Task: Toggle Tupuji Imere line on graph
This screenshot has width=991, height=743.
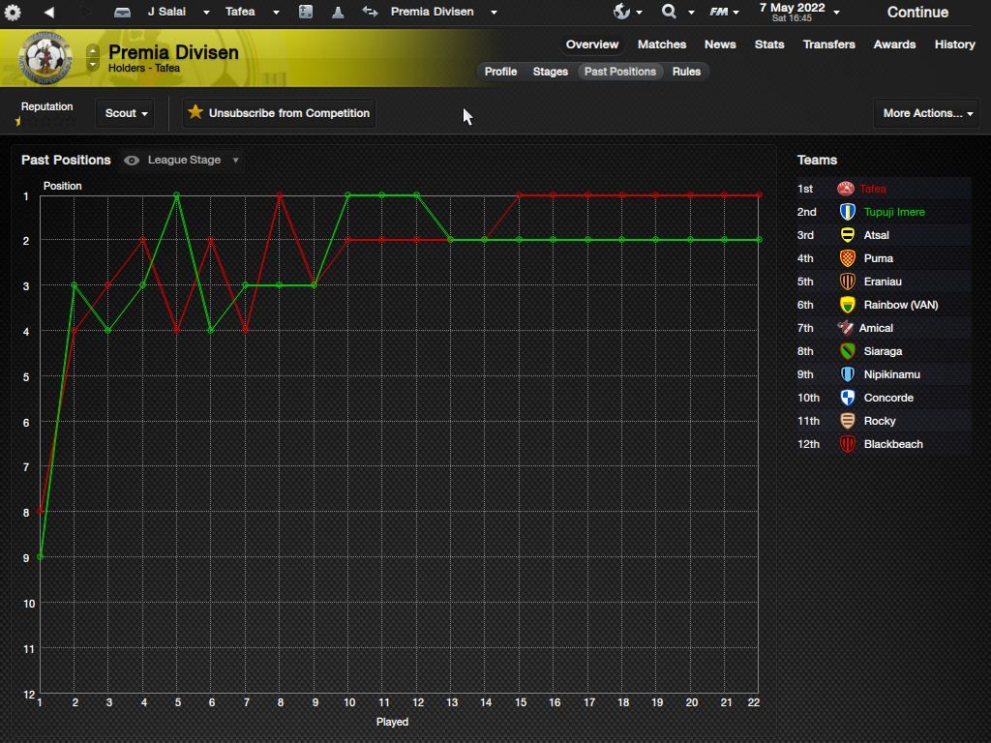Action: click(x=893, y=212)
